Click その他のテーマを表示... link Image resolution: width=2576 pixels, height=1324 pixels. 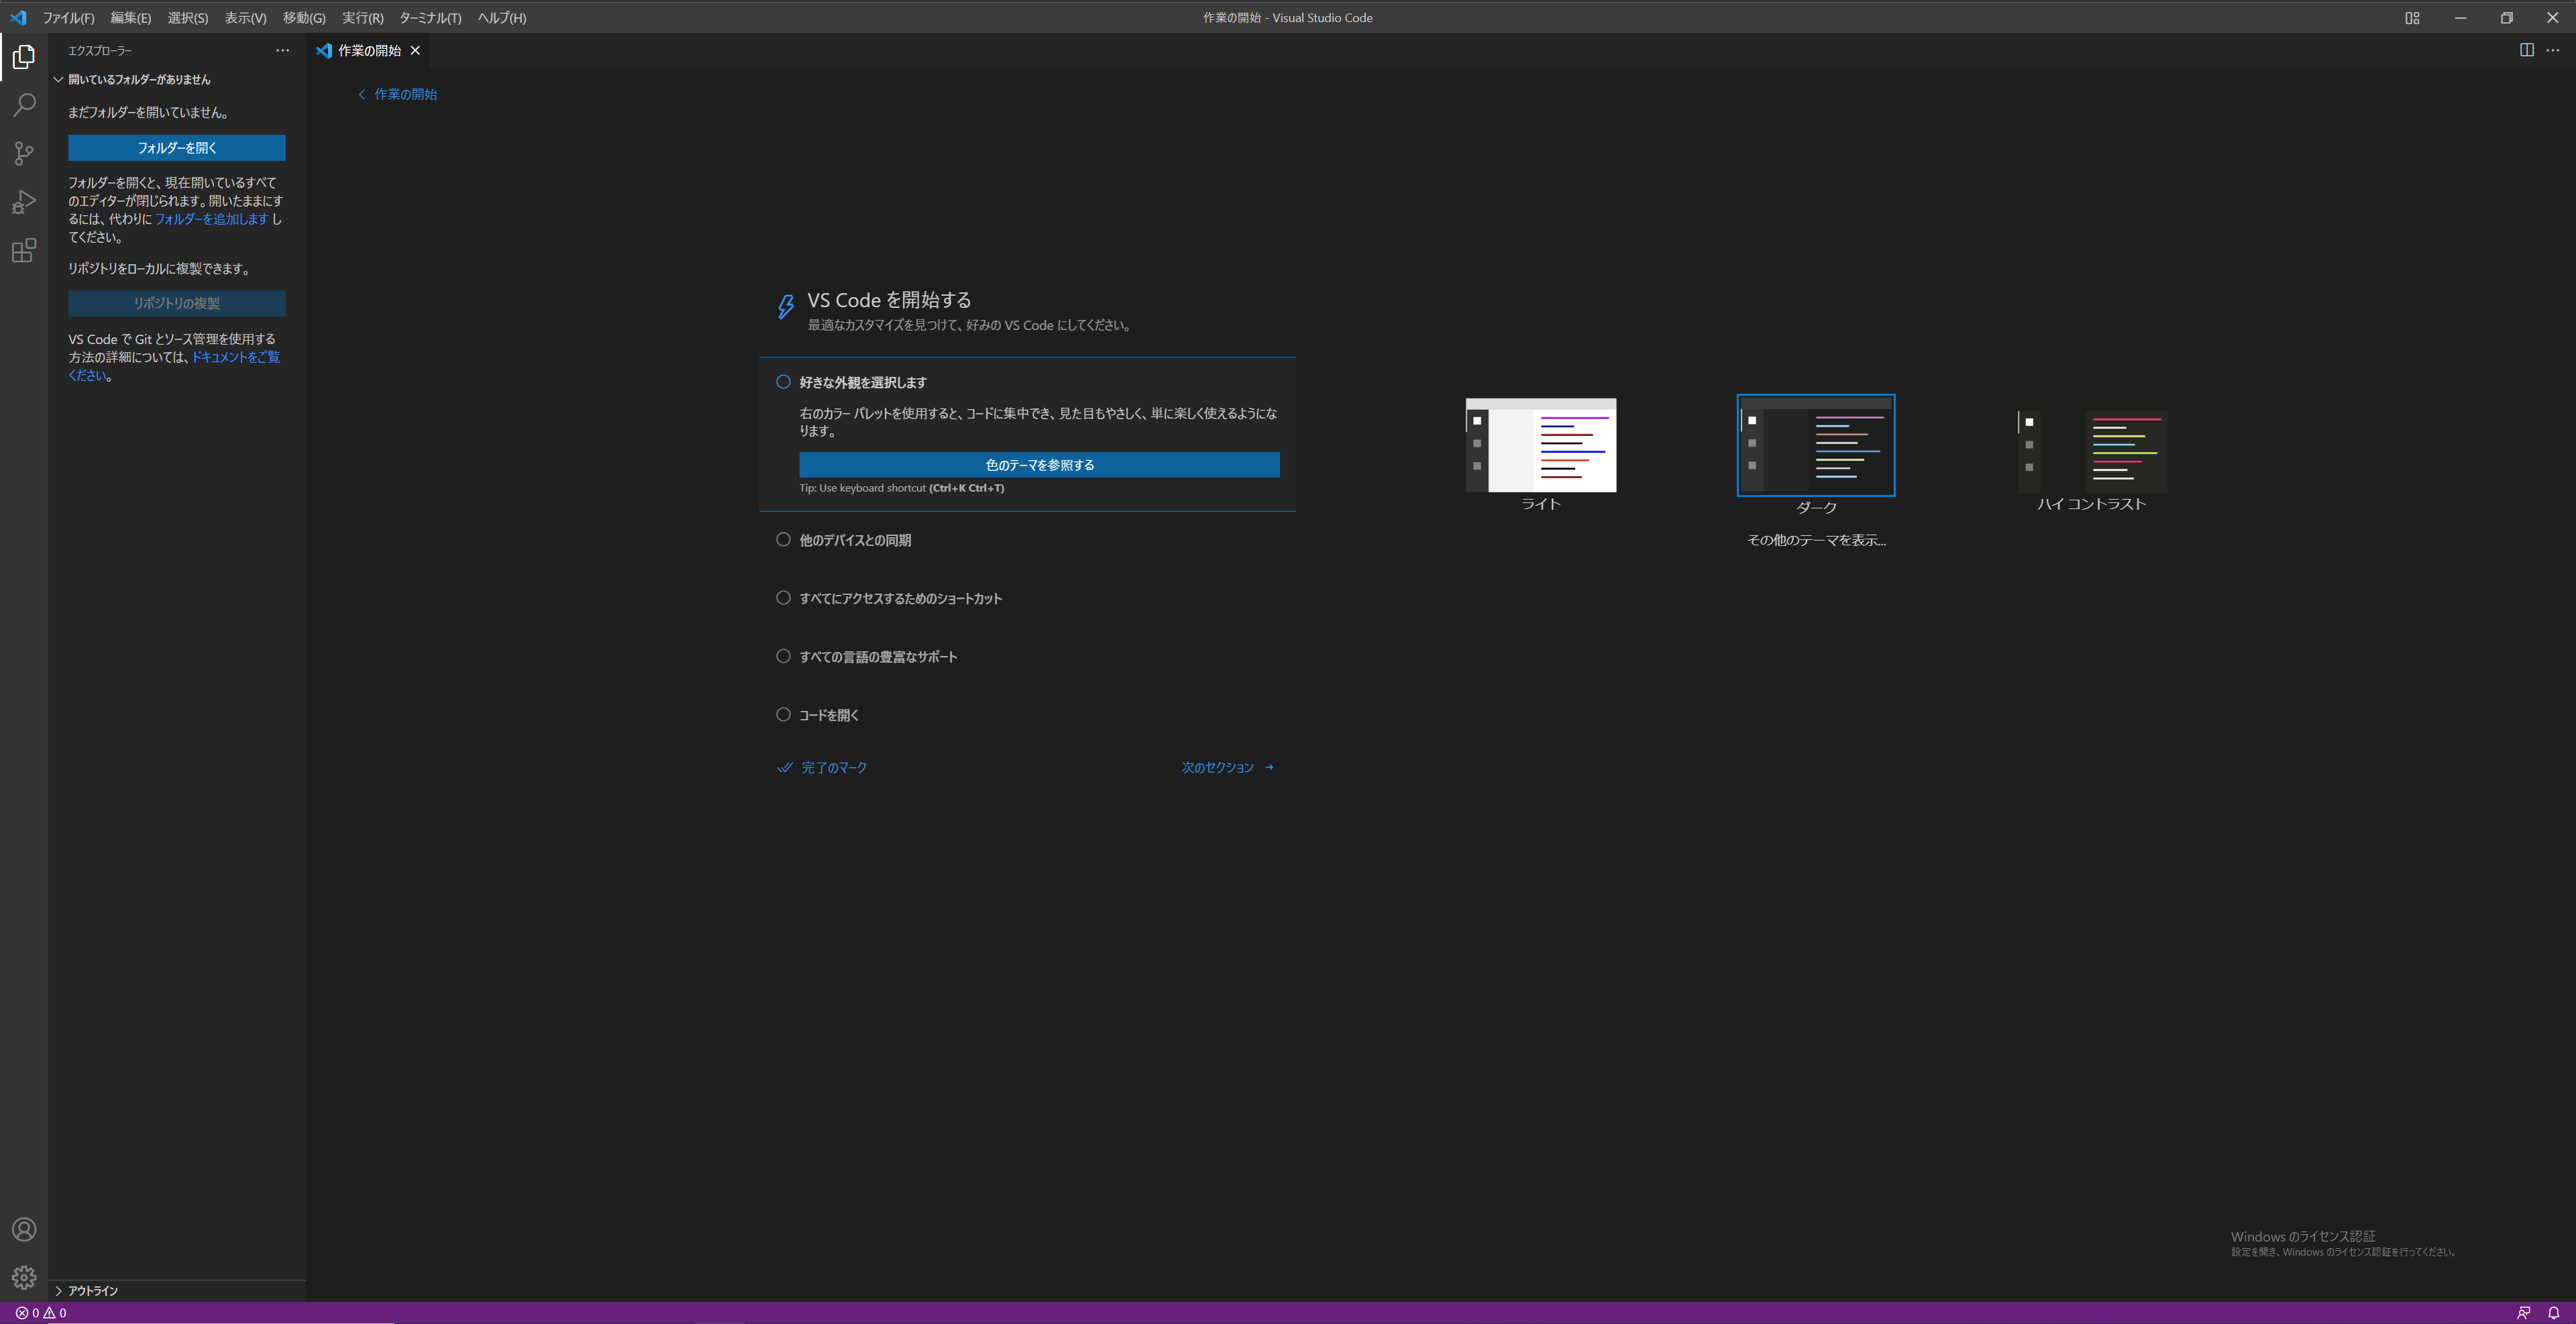1816,540
